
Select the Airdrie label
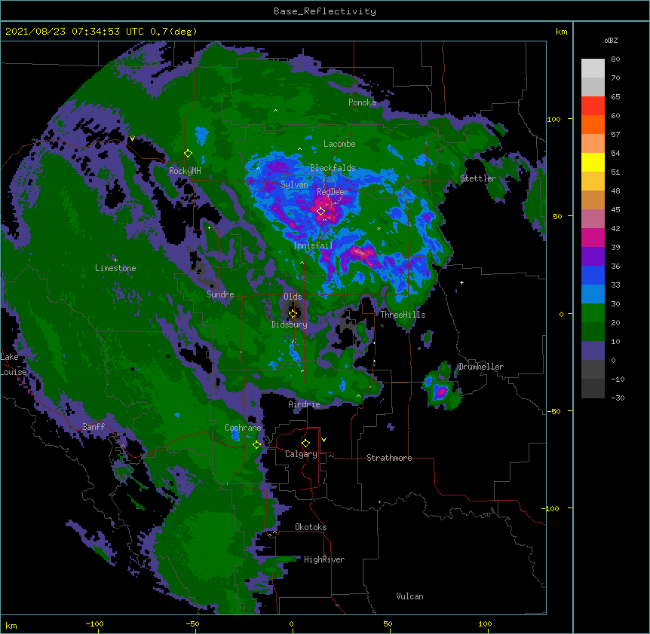(x=304, y=404)
